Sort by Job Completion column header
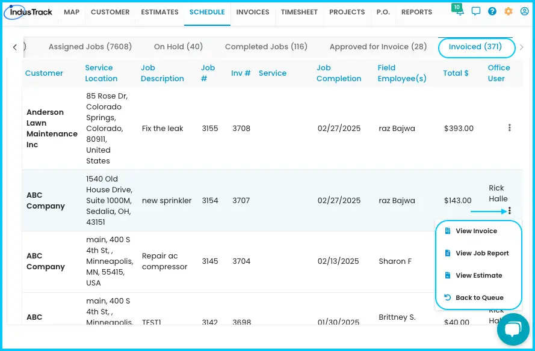 (x=339, y=73)
